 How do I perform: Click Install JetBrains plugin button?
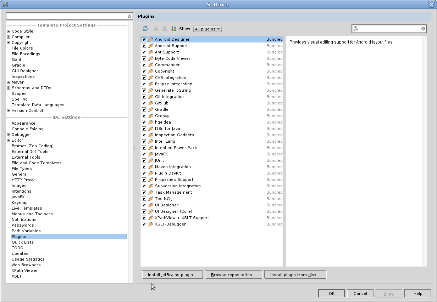[172, 274]
